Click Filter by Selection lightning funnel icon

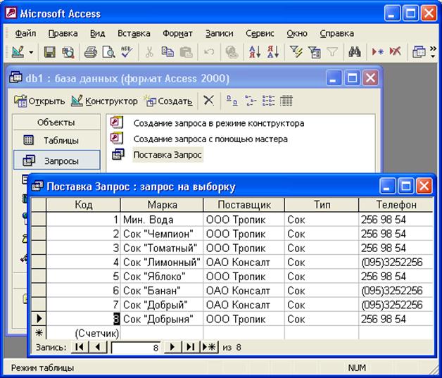[296, 52]
